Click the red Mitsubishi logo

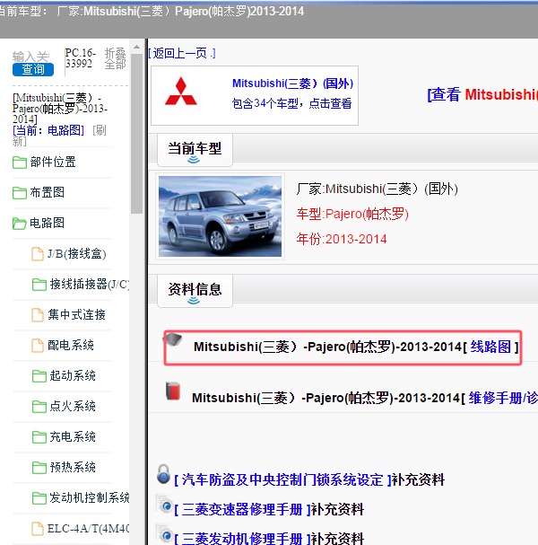click(x=181, y=92)
